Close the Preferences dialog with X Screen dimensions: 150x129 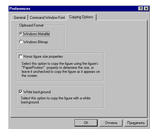[146, 9]
